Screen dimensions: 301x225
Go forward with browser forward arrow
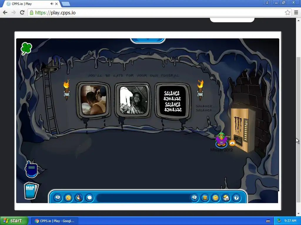click(x=14, y=13)
